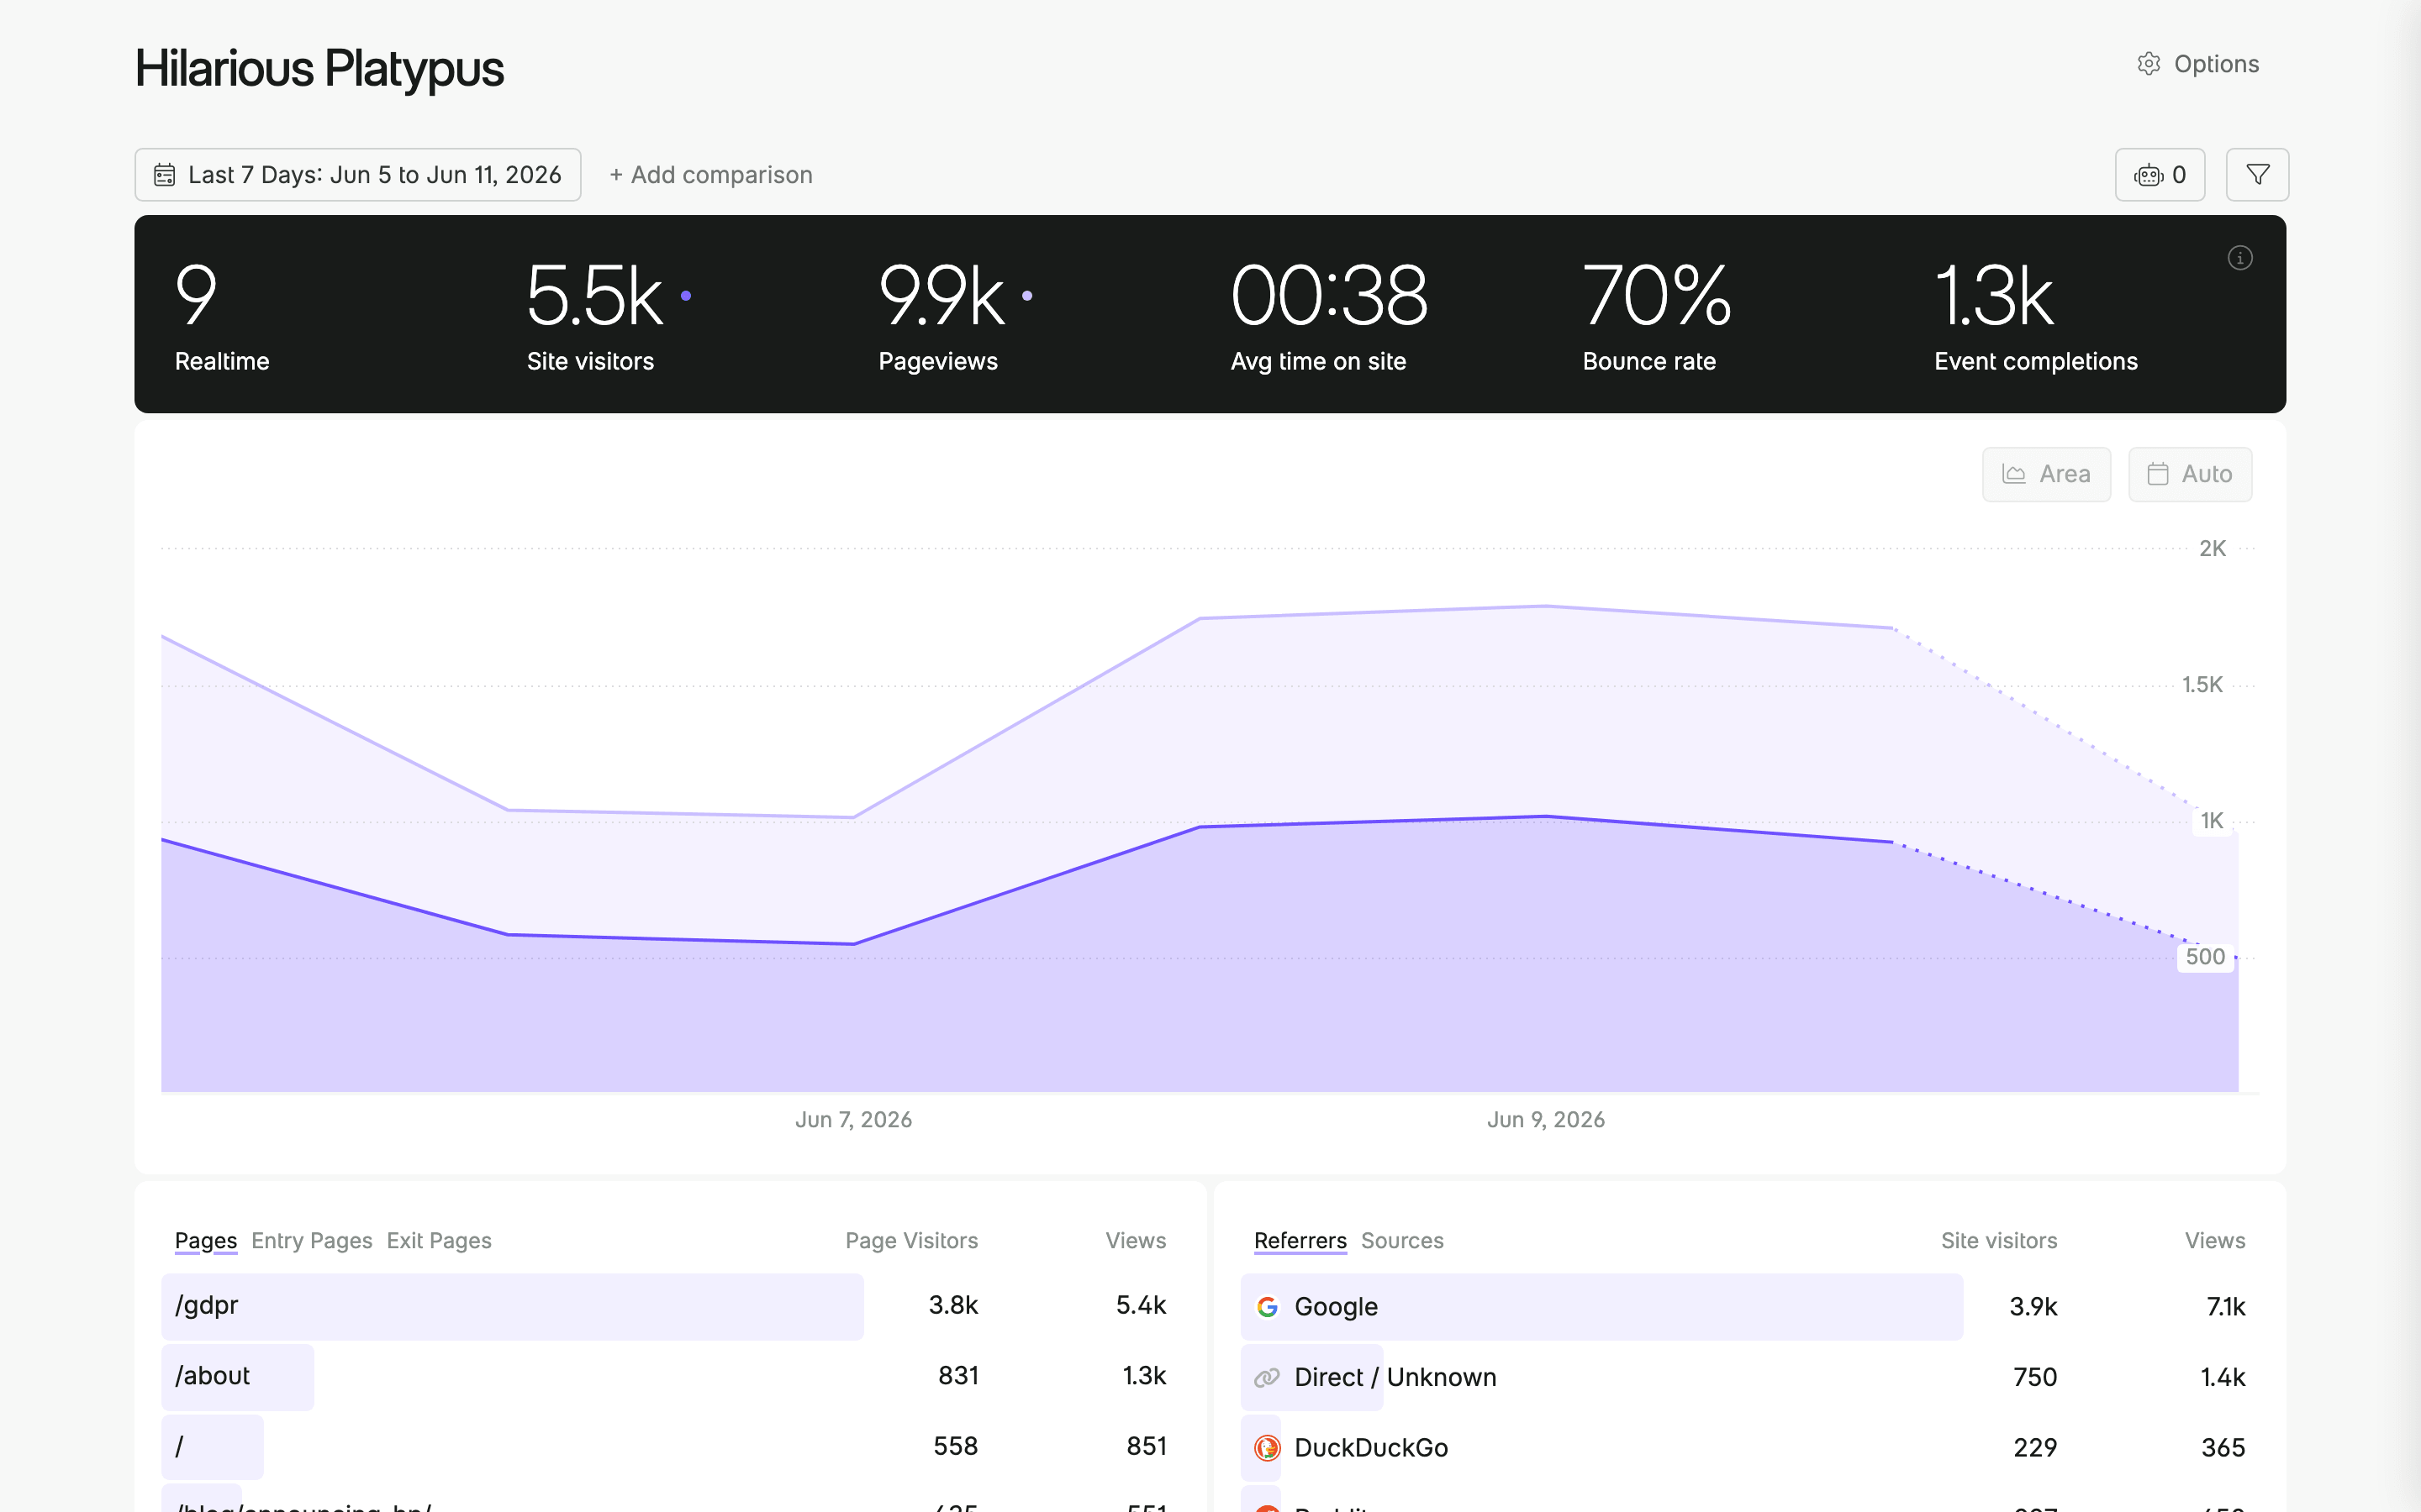Click 851 views value for / row
2421x1512 pixels.
1147,1446
